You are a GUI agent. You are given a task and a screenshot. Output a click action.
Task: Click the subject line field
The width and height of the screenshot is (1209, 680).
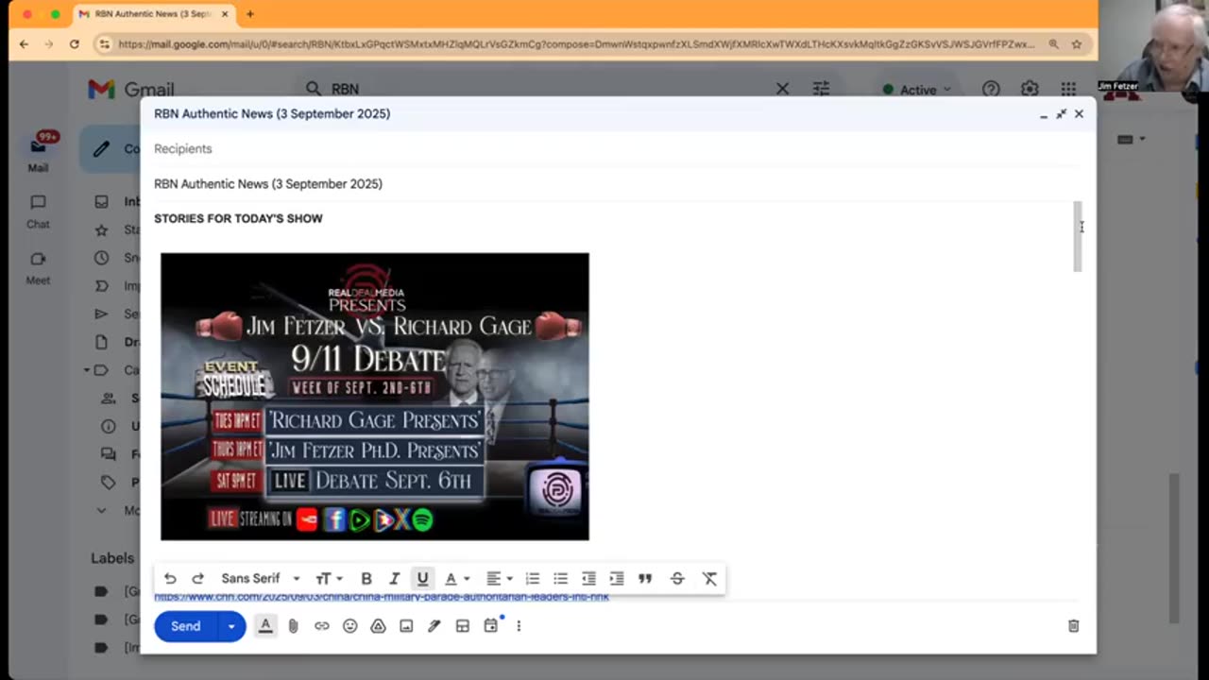click(x=616, y=184)
